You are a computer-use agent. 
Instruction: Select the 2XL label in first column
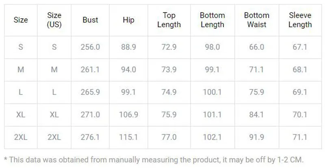21,137
